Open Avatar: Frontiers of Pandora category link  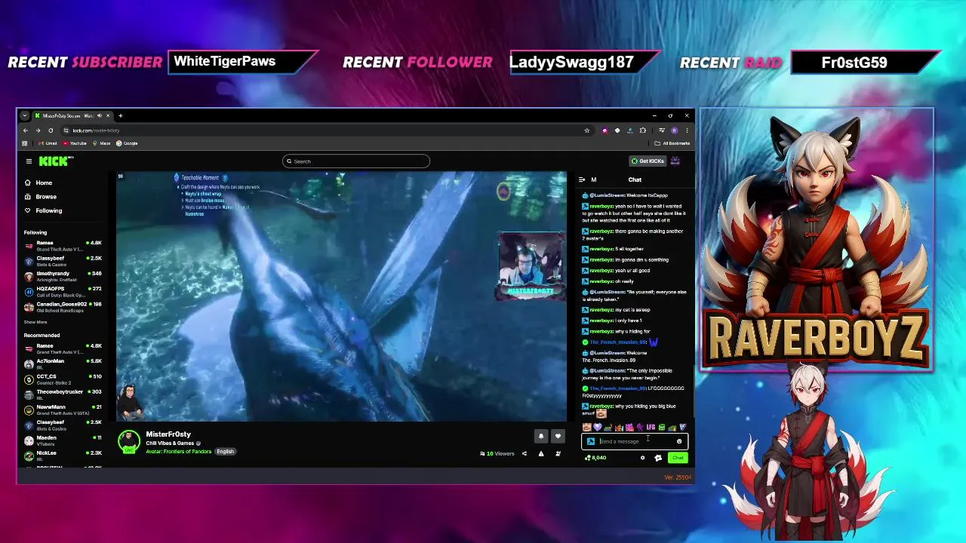coord(179,452)
